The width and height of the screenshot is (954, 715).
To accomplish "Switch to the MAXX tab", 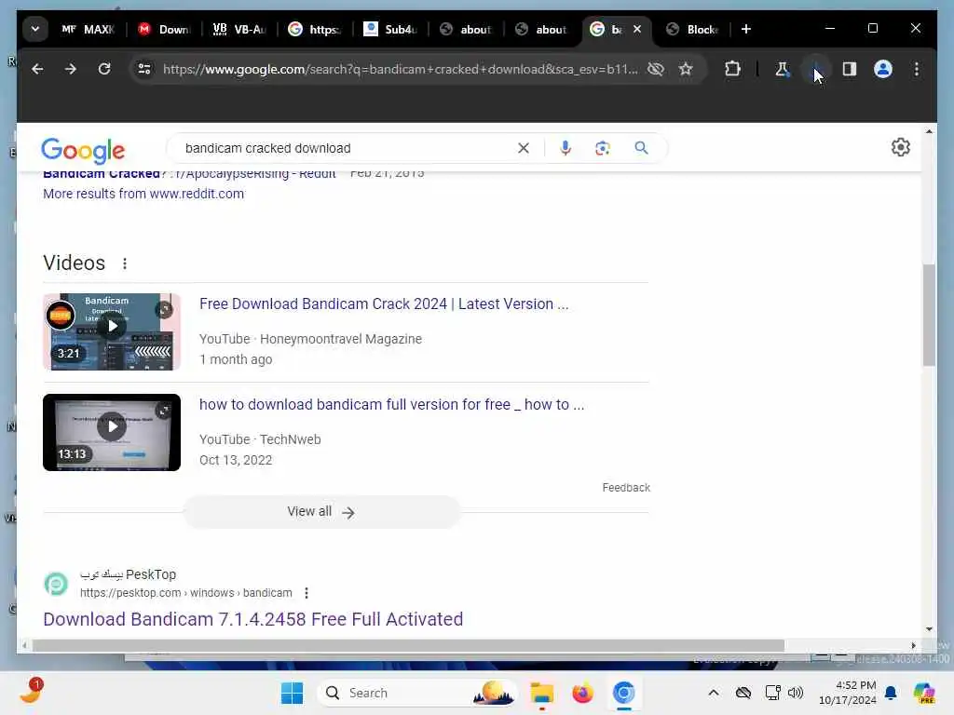I will 89,29.
